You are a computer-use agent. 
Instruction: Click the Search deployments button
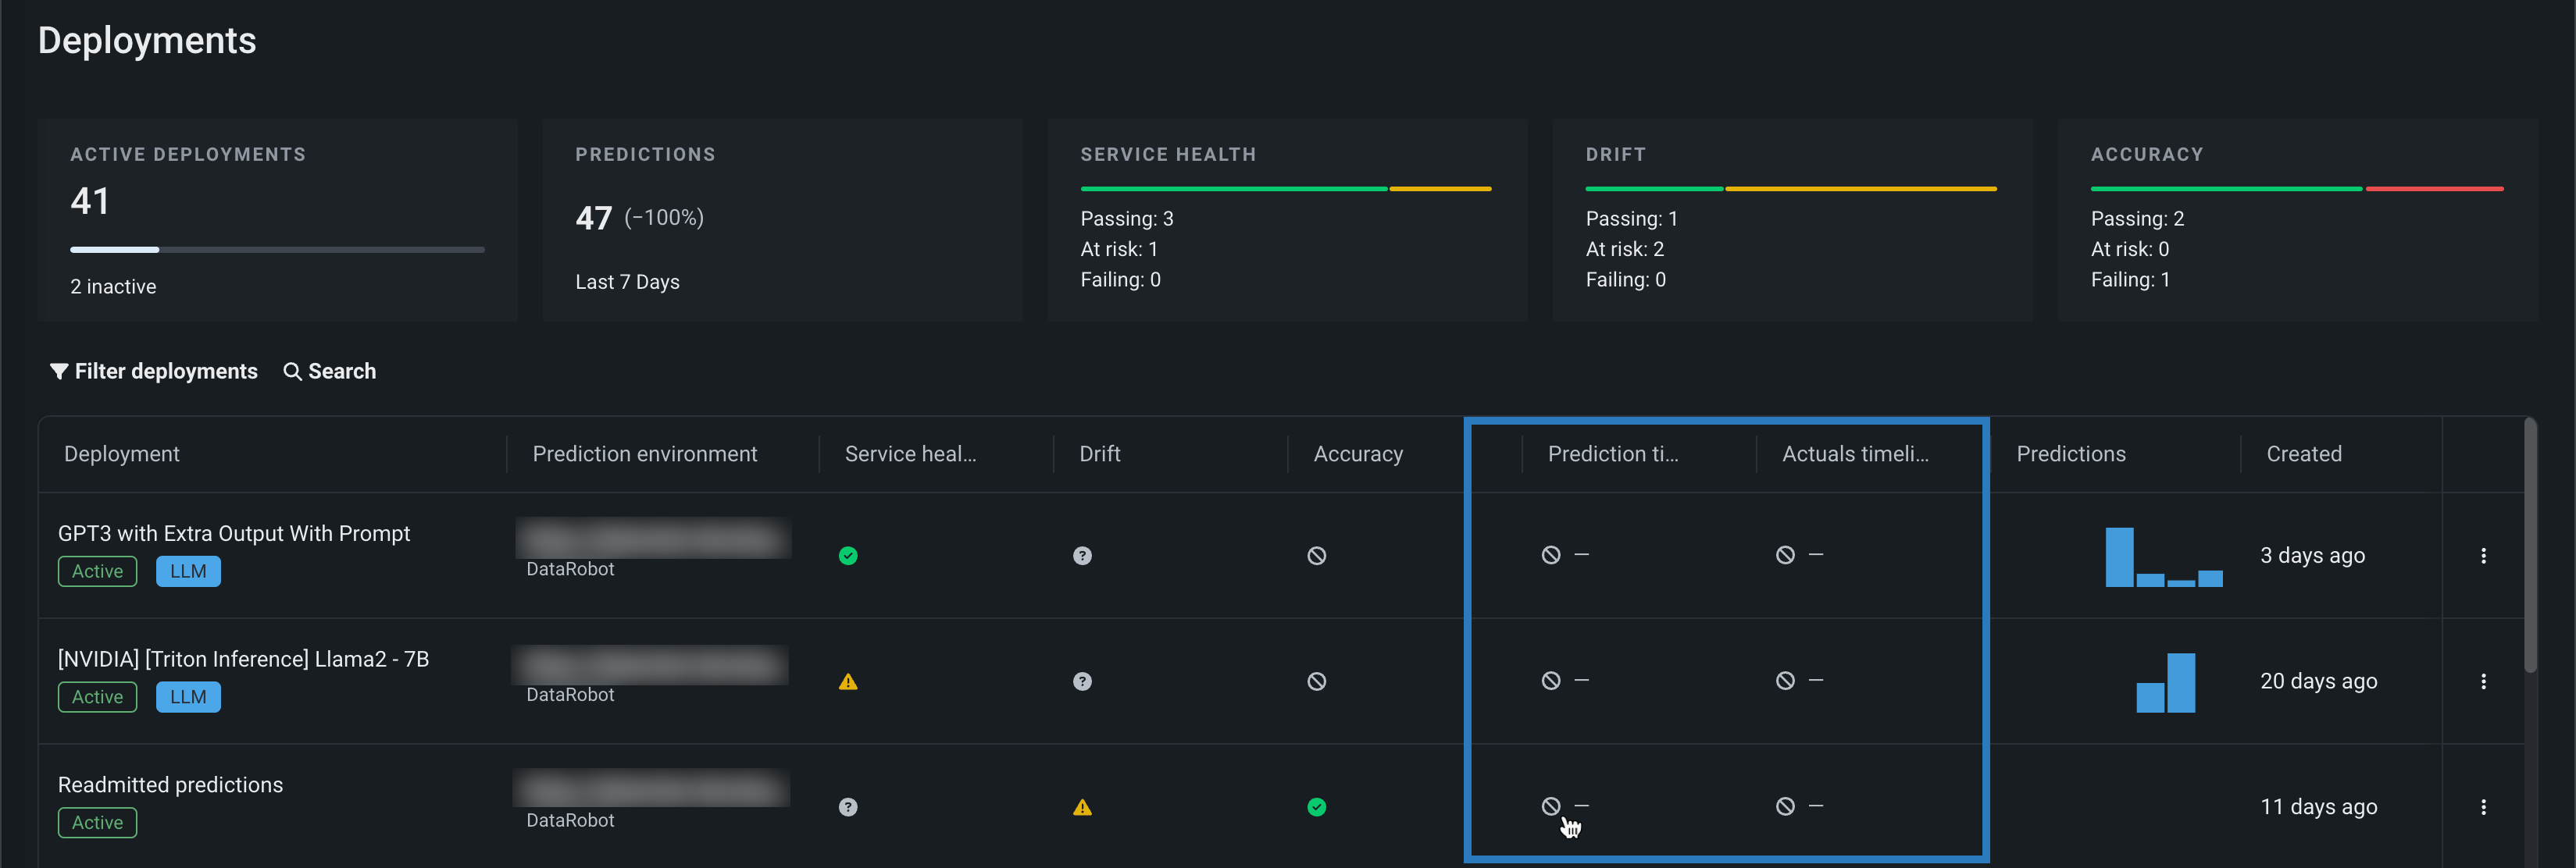coord(329,372)
